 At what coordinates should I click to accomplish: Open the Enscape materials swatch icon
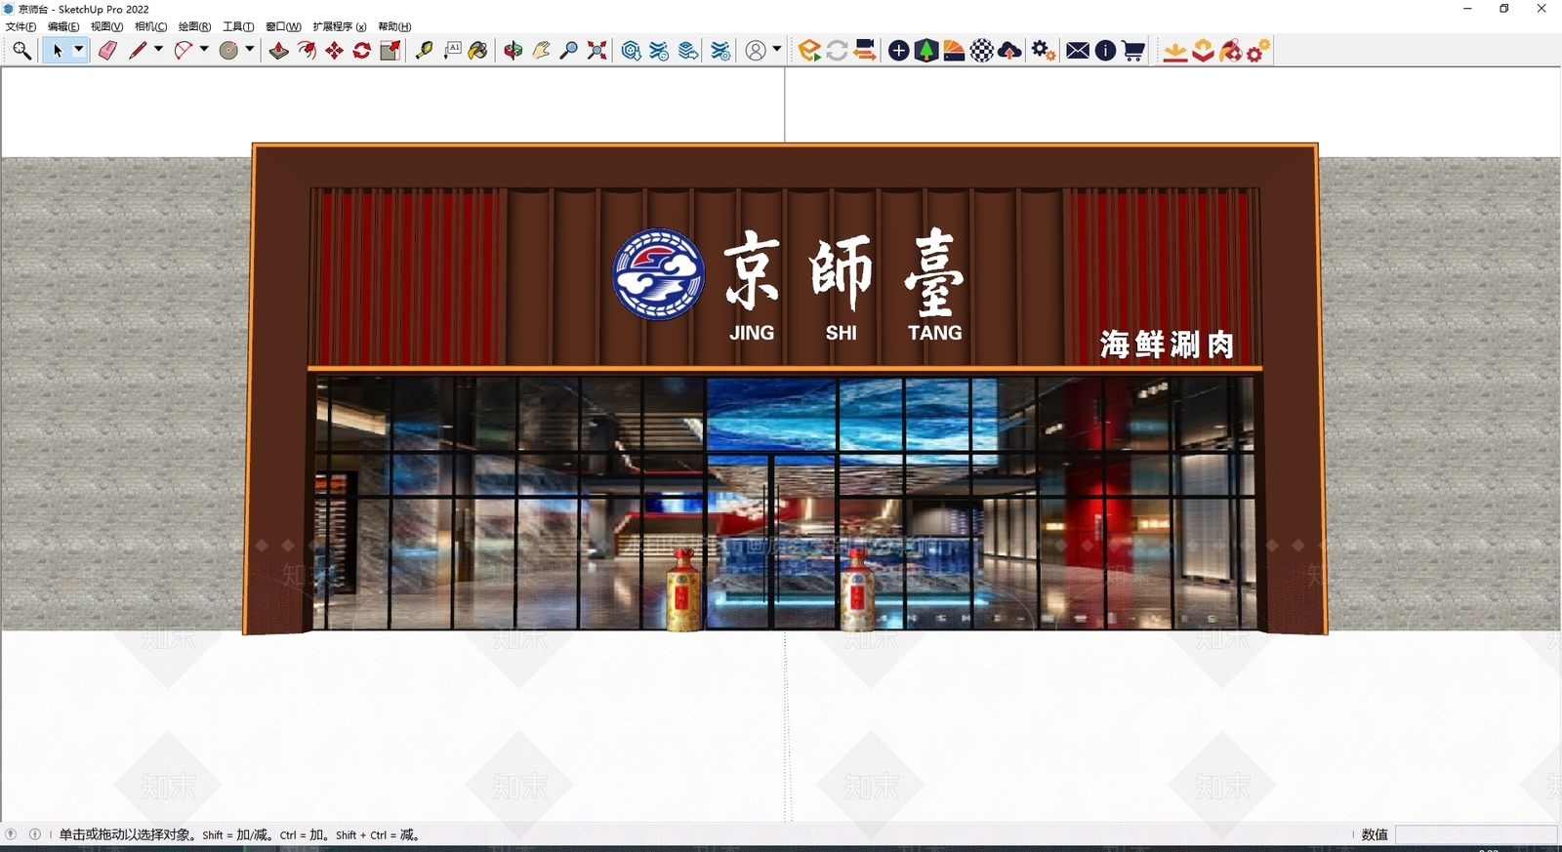[x=954, y=51]
